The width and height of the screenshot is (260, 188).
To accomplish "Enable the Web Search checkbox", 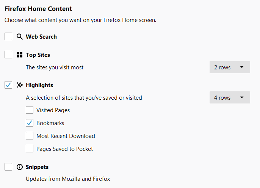I will tap(8, 36).
